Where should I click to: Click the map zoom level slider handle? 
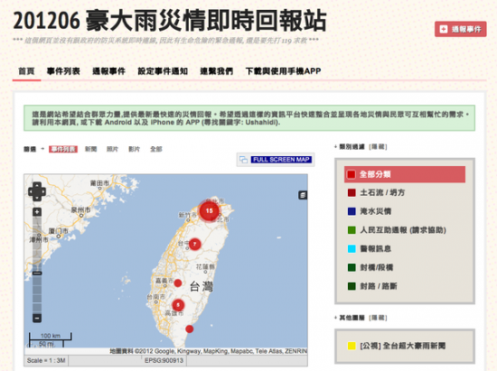37,274
